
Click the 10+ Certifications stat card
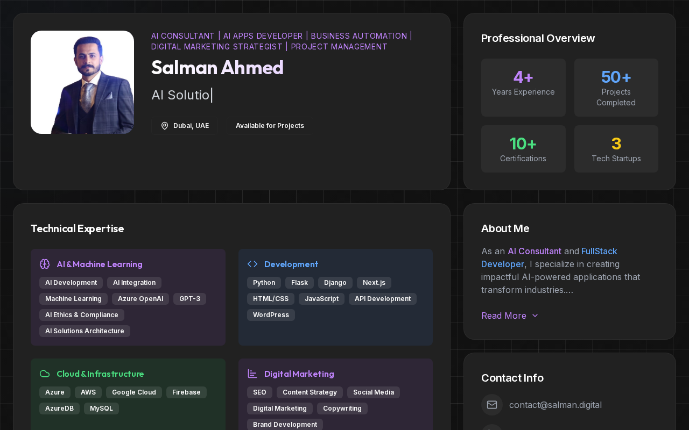[x=523, y=149]
